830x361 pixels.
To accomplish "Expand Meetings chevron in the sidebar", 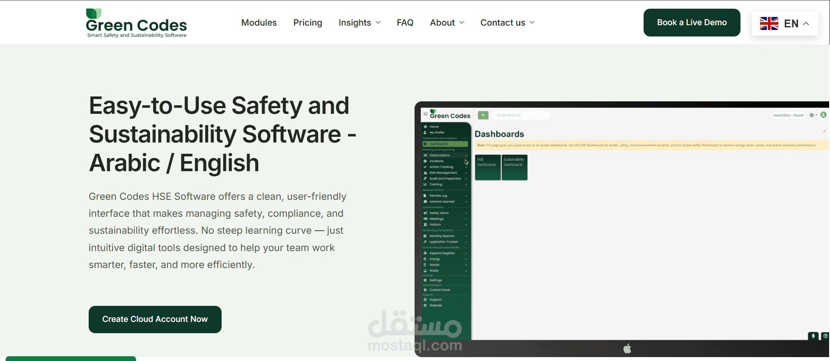I will 466,219.
